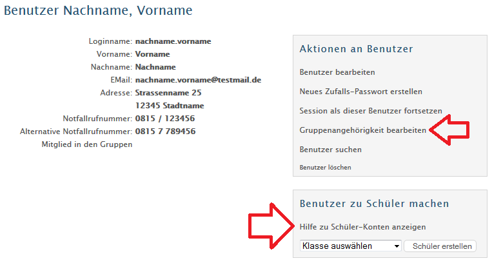Screen dimensions: 492x265
Task: Click the Benutzer löschen link
Action: [326, 168]
